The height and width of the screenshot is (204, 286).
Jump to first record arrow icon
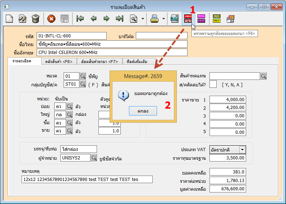pyautogui.click(x=80, y=18)
